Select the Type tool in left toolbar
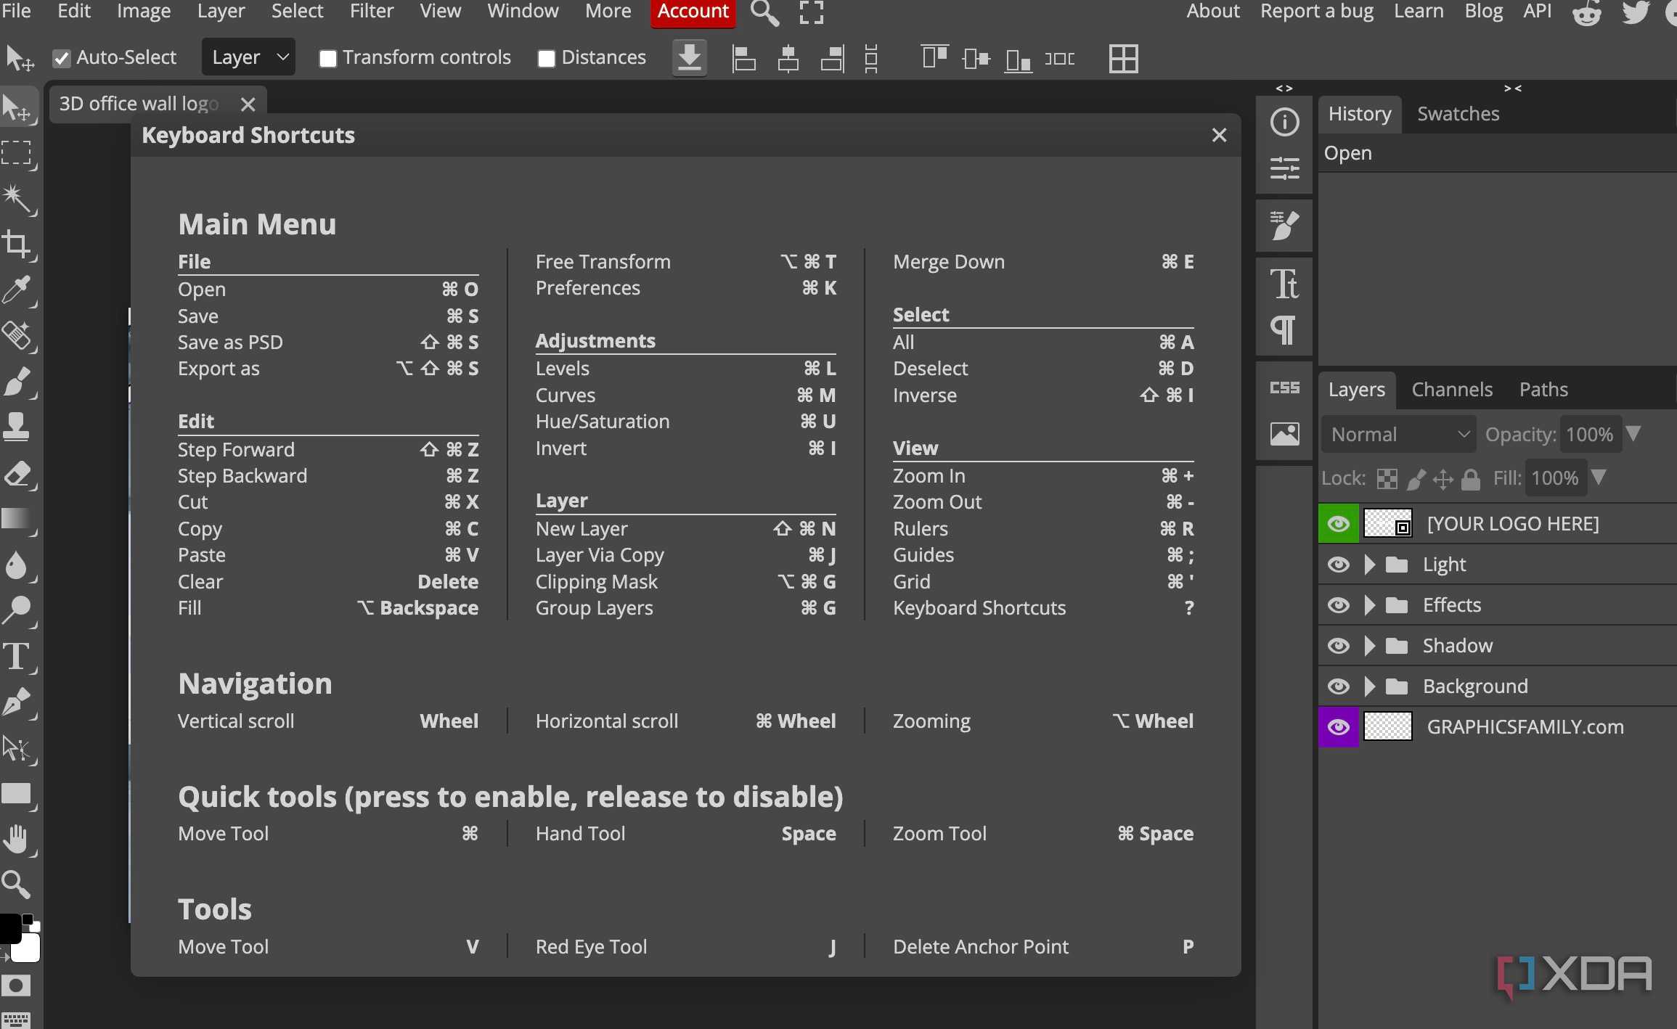 [x=16, y=657]
